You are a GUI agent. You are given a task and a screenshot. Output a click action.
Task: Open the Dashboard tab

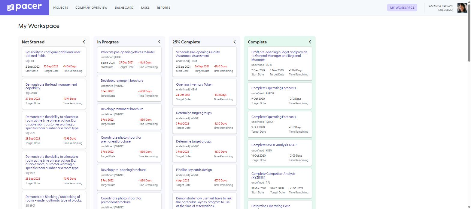[124, 8]
